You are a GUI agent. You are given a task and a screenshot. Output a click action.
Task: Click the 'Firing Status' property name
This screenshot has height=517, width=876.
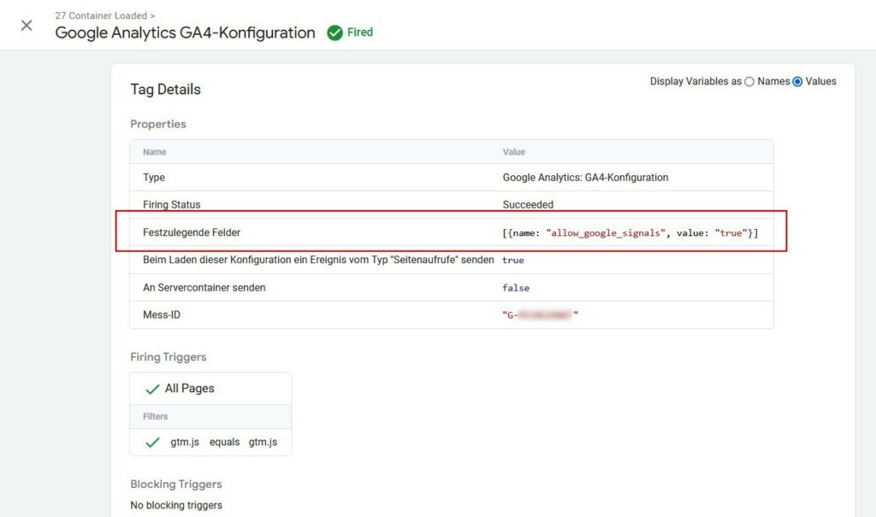[171, 205]
